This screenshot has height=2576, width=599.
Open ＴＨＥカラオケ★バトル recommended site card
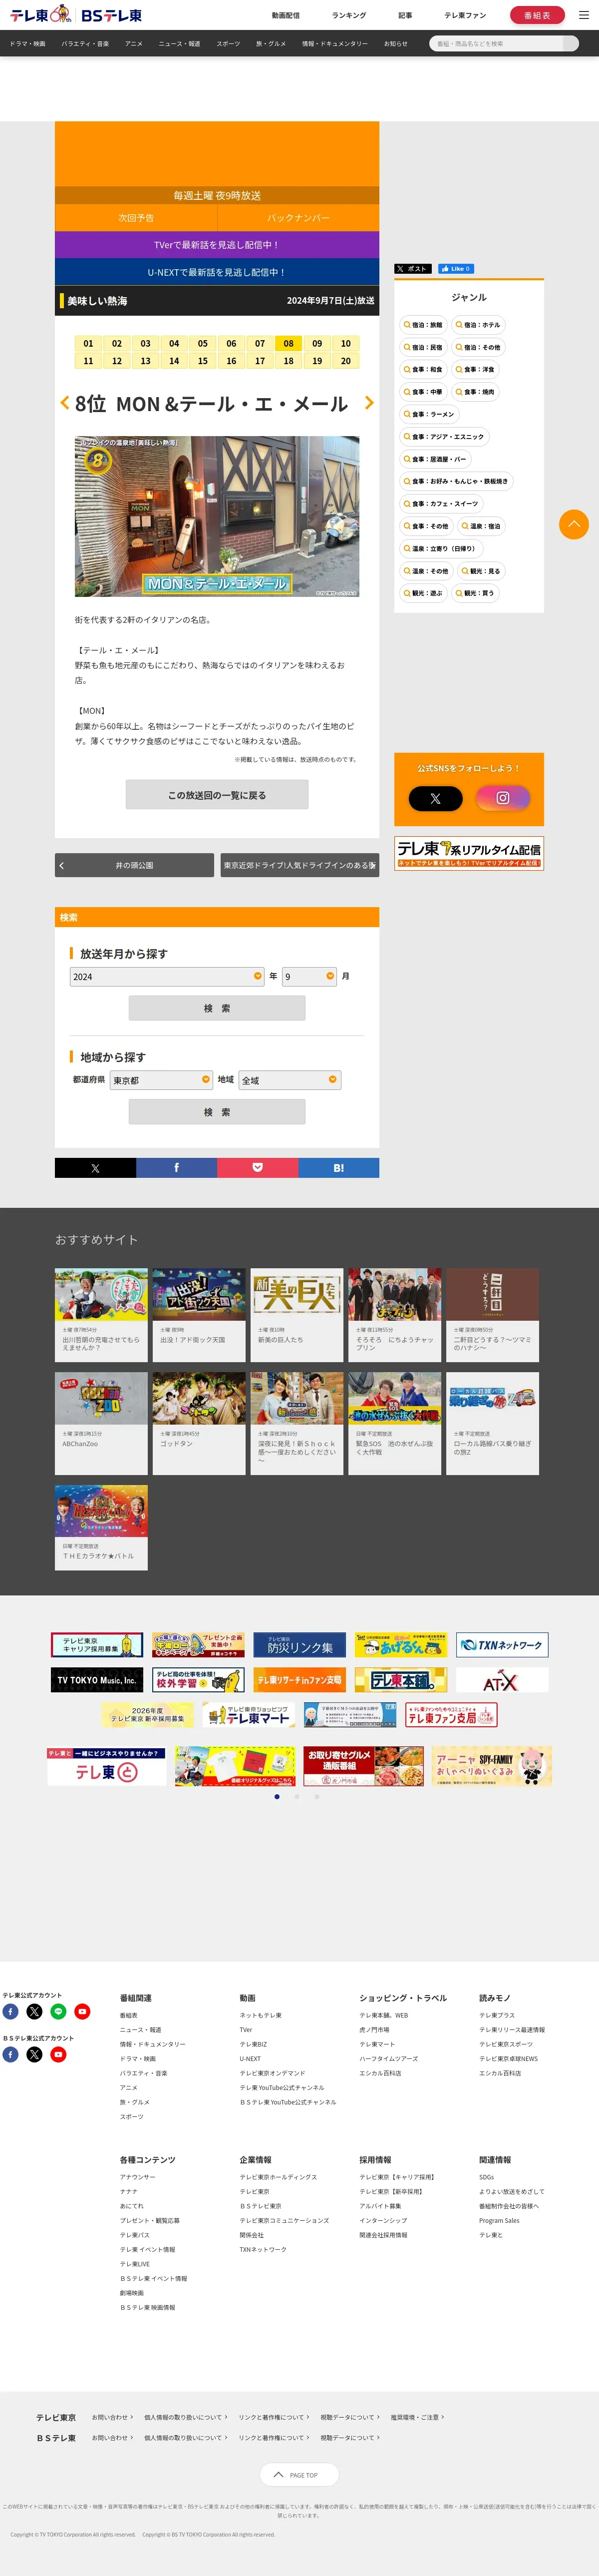(101, 1528)
